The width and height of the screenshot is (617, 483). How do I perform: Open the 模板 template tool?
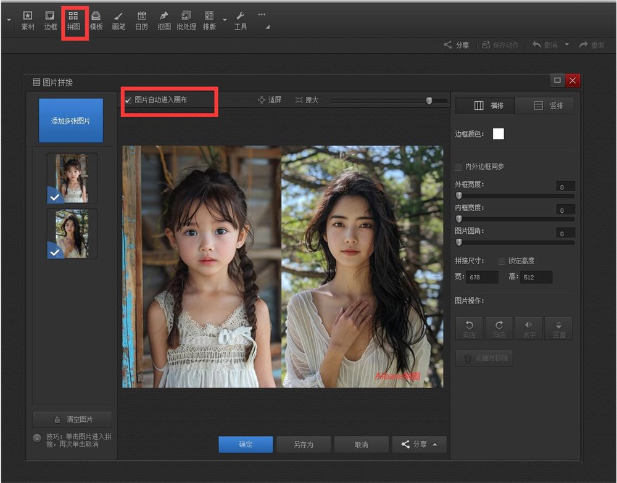click(96, 21)
